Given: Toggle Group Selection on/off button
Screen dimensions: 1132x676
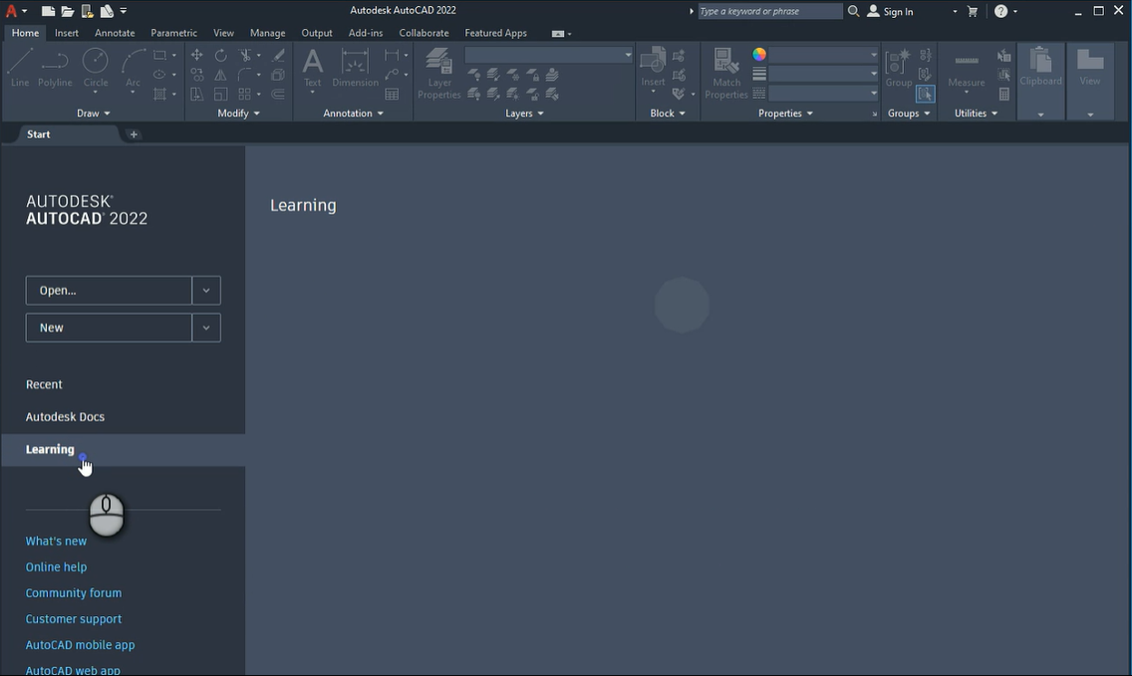Looking at the screenshot, I should click(x=925, y=94).
